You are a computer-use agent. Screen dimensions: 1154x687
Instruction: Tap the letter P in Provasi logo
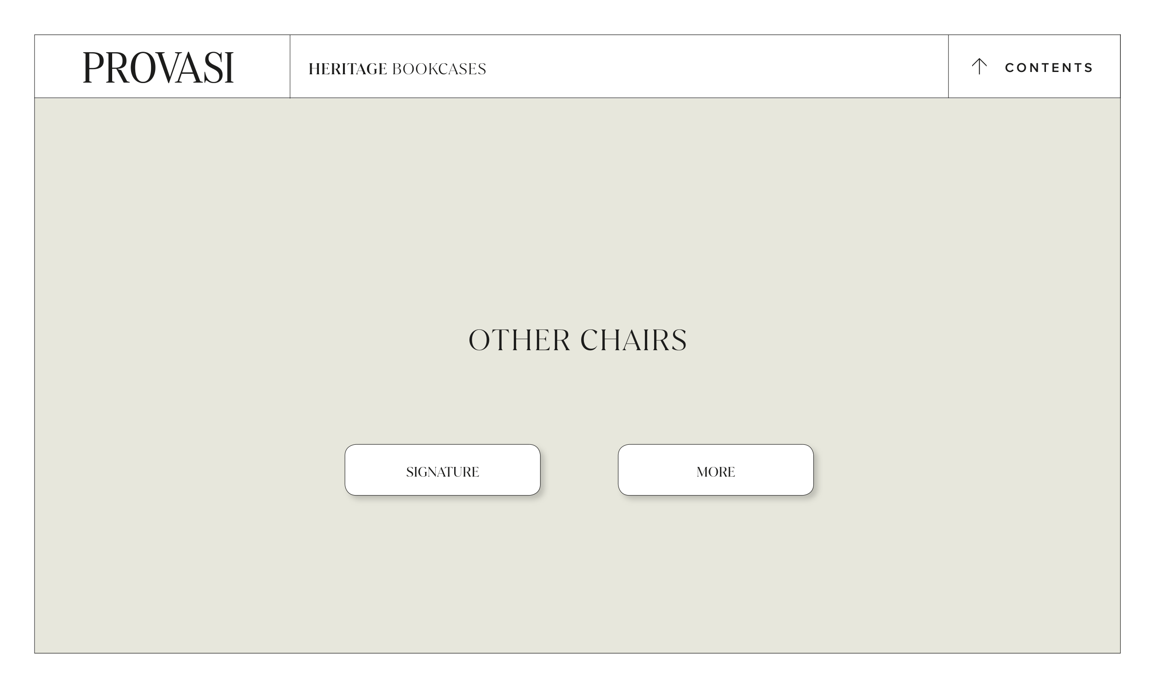[94, 67]
